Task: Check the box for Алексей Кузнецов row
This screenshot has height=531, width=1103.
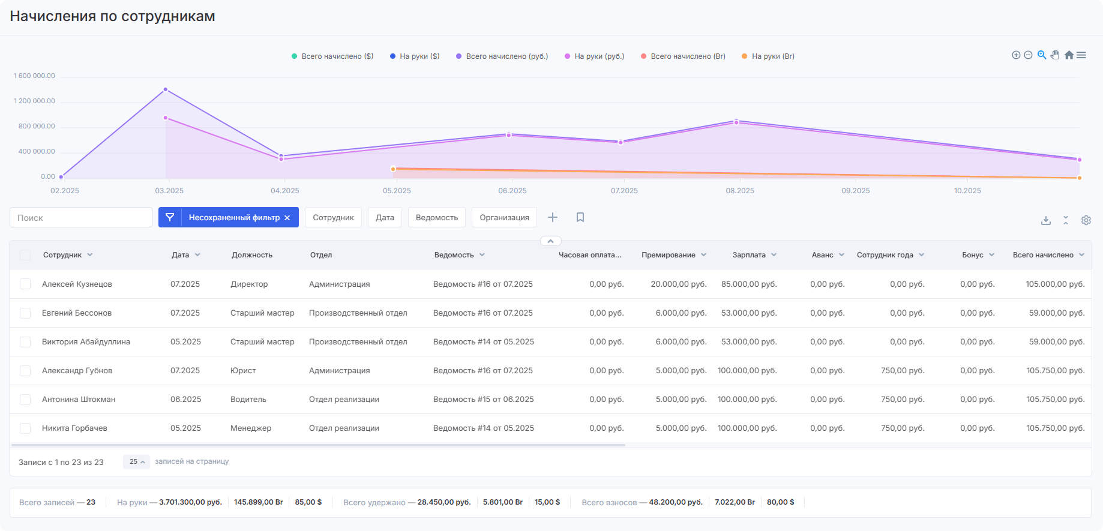Action: click(x=25, y=284)
